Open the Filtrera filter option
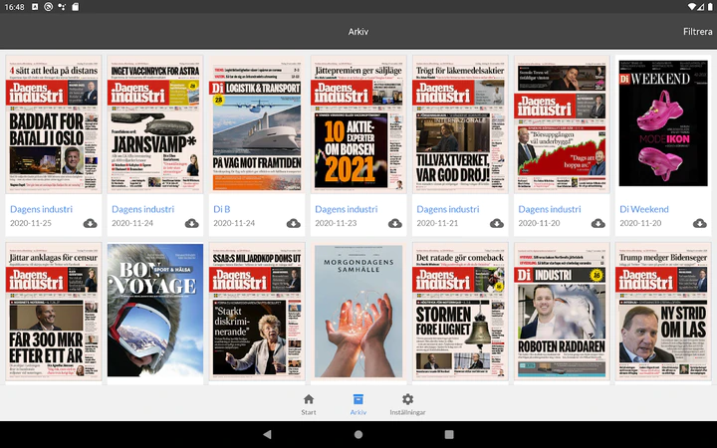This screenshot has width=717, height=448. click(697, 32)
